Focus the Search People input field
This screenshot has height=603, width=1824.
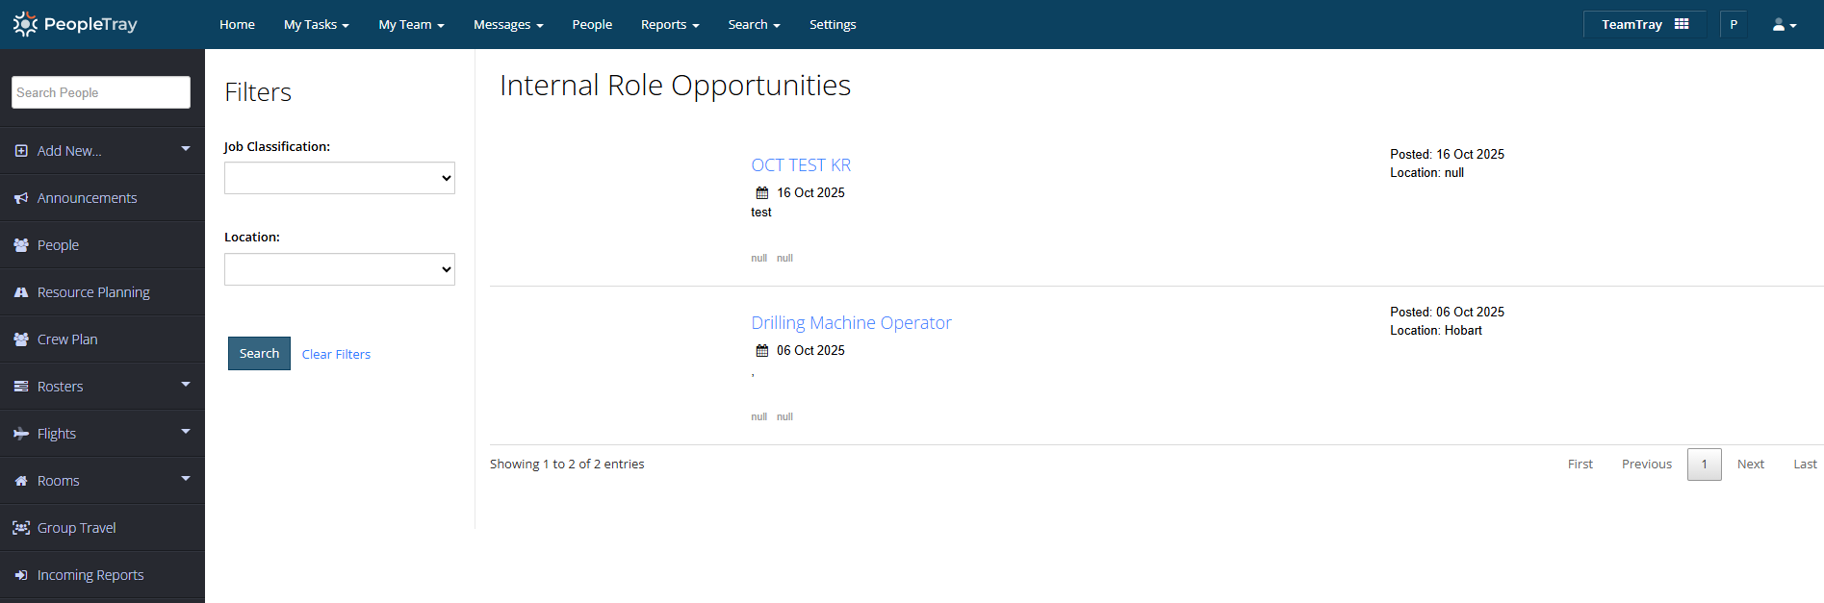click(101, 92)
